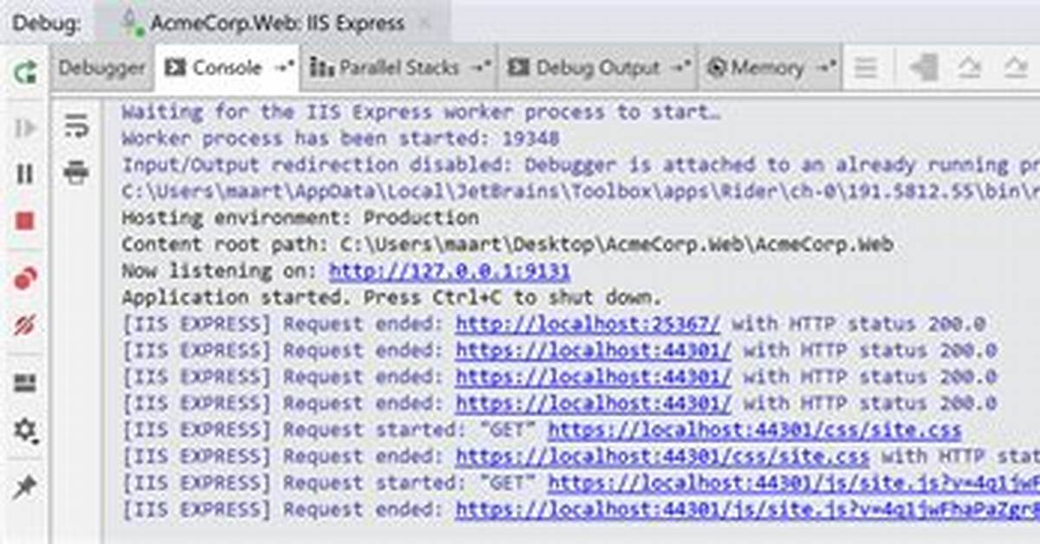Viewport: 1040px width, 544px height.
Task: Open View Breakpoints red circles icon
Action: point(25,279)
